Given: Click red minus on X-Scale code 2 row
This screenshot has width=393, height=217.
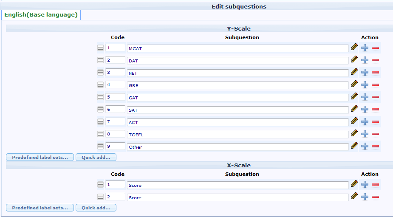Looking at the screenshot, I should click(375, 197).
